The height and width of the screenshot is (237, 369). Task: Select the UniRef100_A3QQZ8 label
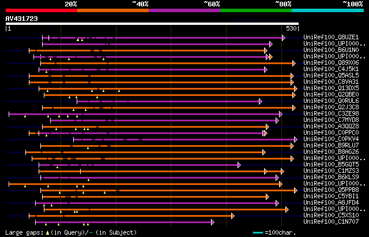[x=331, y=127]
